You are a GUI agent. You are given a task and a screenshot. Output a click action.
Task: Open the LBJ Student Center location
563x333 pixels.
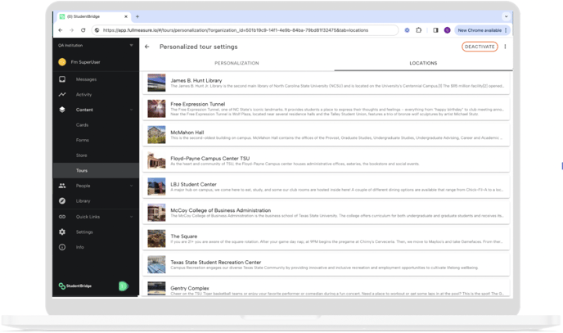[x=326, y=187]
